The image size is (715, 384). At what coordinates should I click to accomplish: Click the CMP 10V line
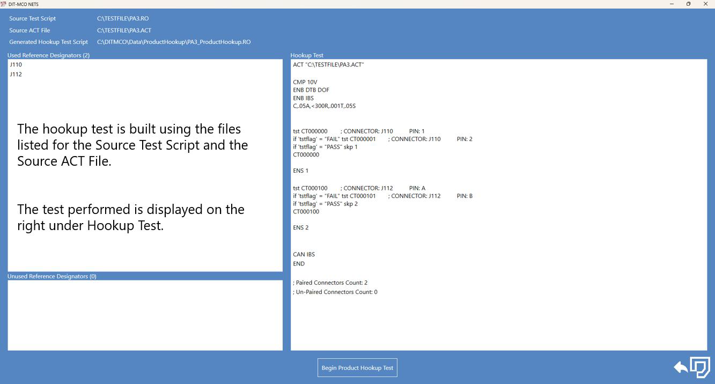(305, 82)
